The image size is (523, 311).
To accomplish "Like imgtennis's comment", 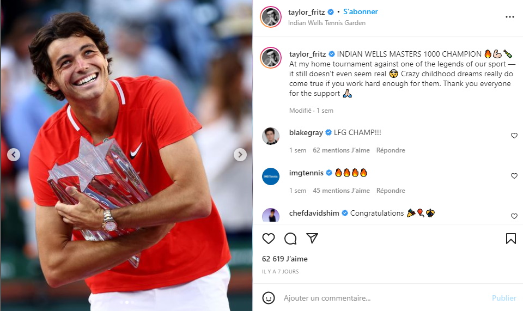I will [x=514, y=176].
